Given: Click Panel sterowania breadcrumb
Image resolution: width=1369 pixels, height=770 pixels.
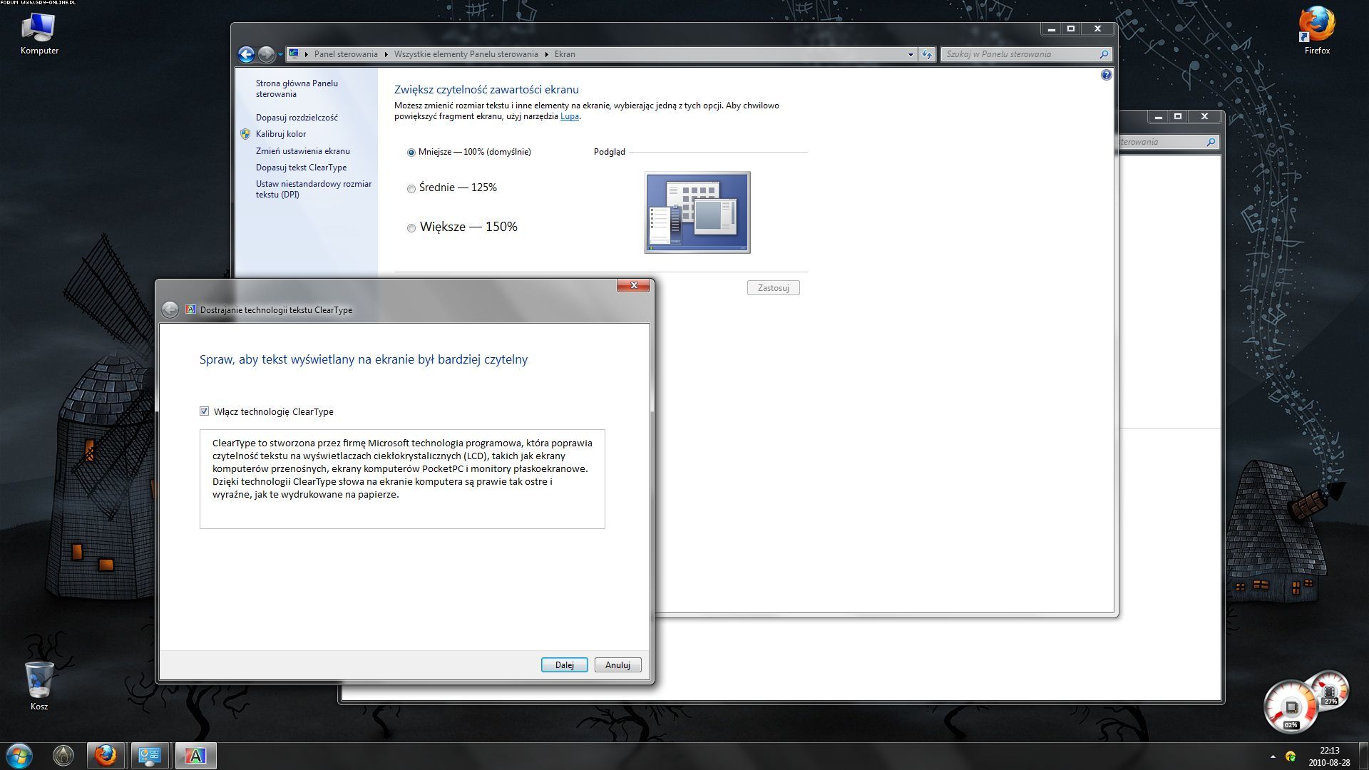Looking at the screenshot, I should (x=346, y=54).
